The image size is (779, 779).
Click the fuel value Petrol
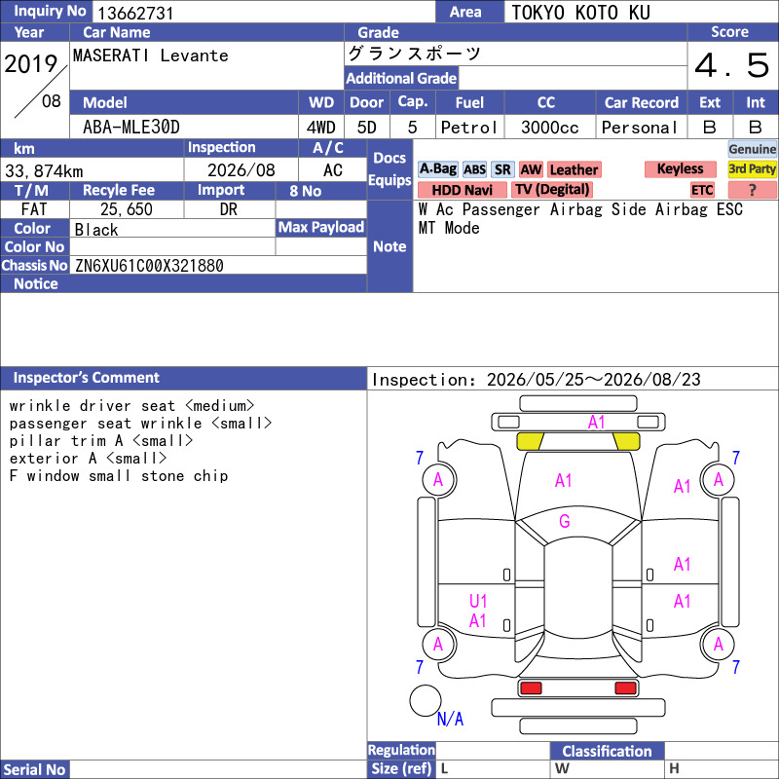[x=469, y=128]
